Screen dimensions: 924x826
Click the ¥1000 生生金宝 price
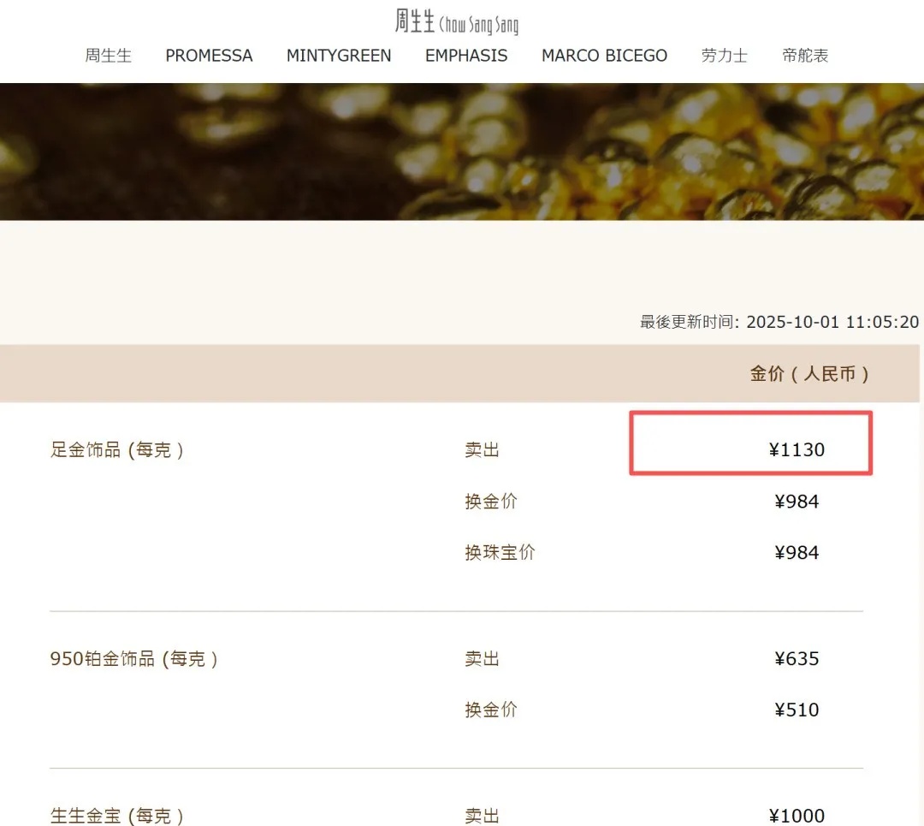797,816
